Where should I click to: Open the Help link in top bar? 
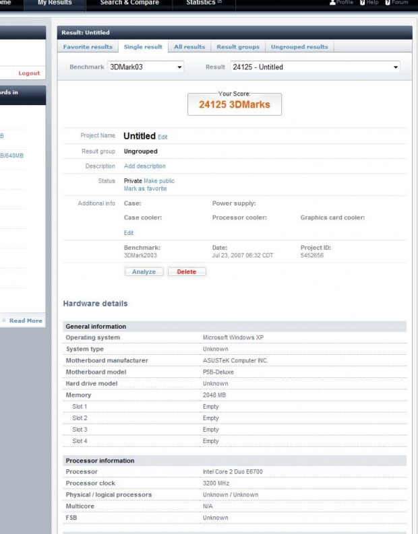coord(369,3)
